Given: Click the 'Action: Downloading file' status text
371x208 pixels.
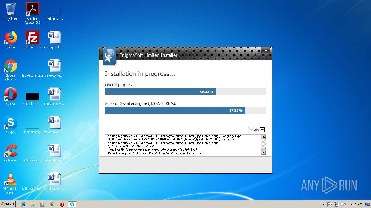Looking at the screenshot, I should click(141, 103).
